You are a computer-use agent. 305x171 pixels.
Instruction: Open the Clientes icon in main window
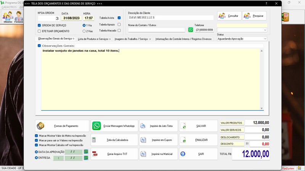pyautogui.click(x=8, y=17)
